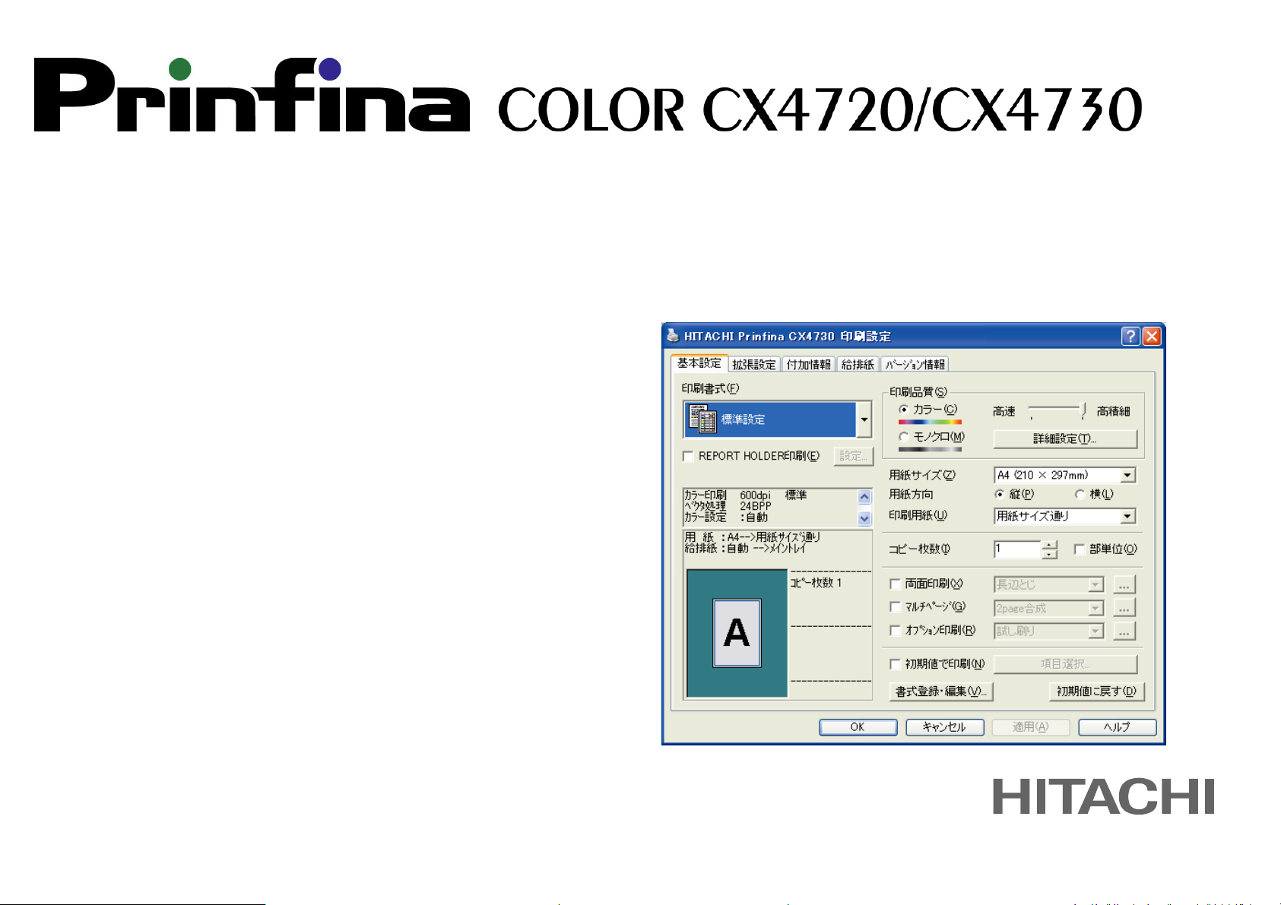Click the ... button beside 2page合成
Screen dimensions: 1281x905
(1124, 608)
